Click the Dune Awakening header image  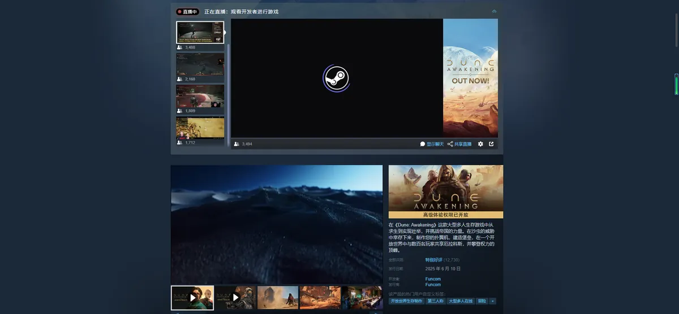pyautogui.click(x=446, y=188)
